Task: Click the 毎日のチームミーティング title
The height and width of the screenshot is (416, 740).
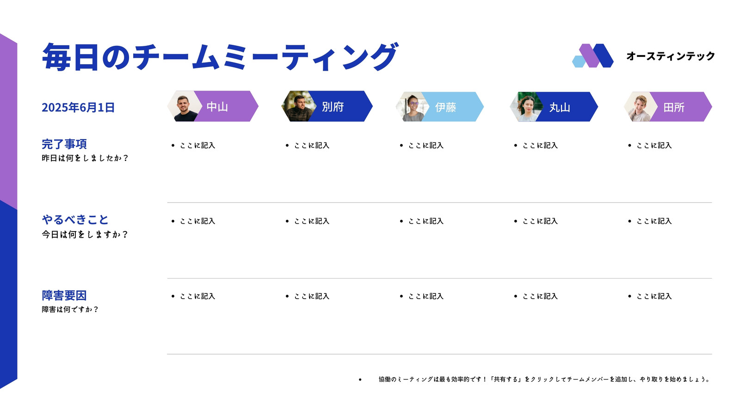Action: pyautogui.click(x=220, y=57)
